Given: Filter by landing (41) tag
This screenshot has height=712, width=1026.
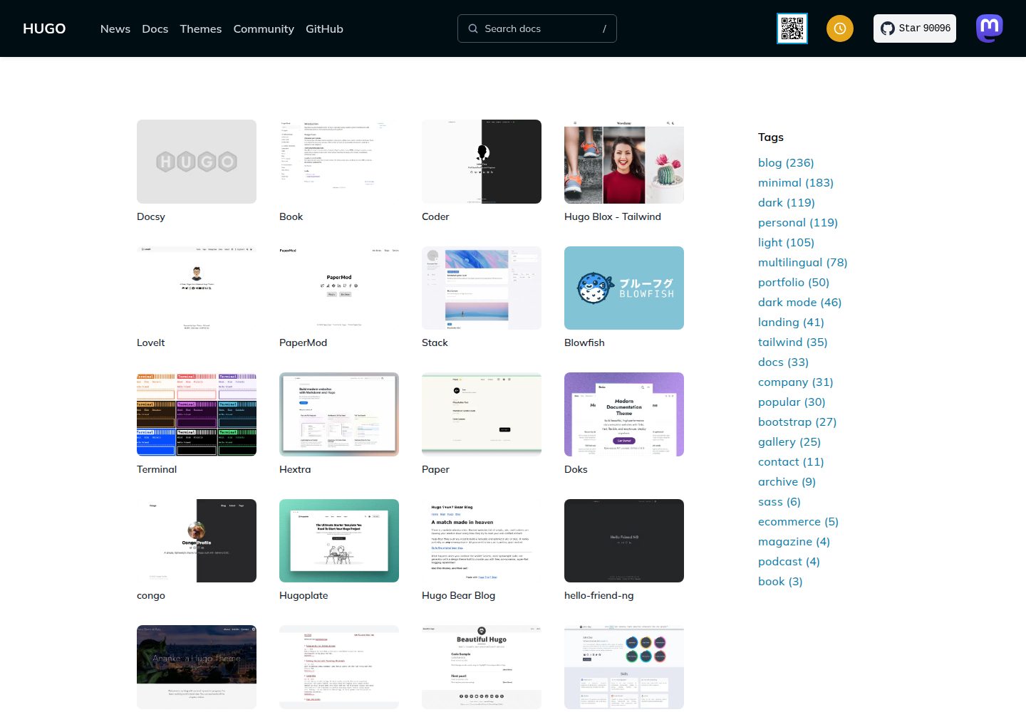Looking at the screenshot, I should point(791,322).
